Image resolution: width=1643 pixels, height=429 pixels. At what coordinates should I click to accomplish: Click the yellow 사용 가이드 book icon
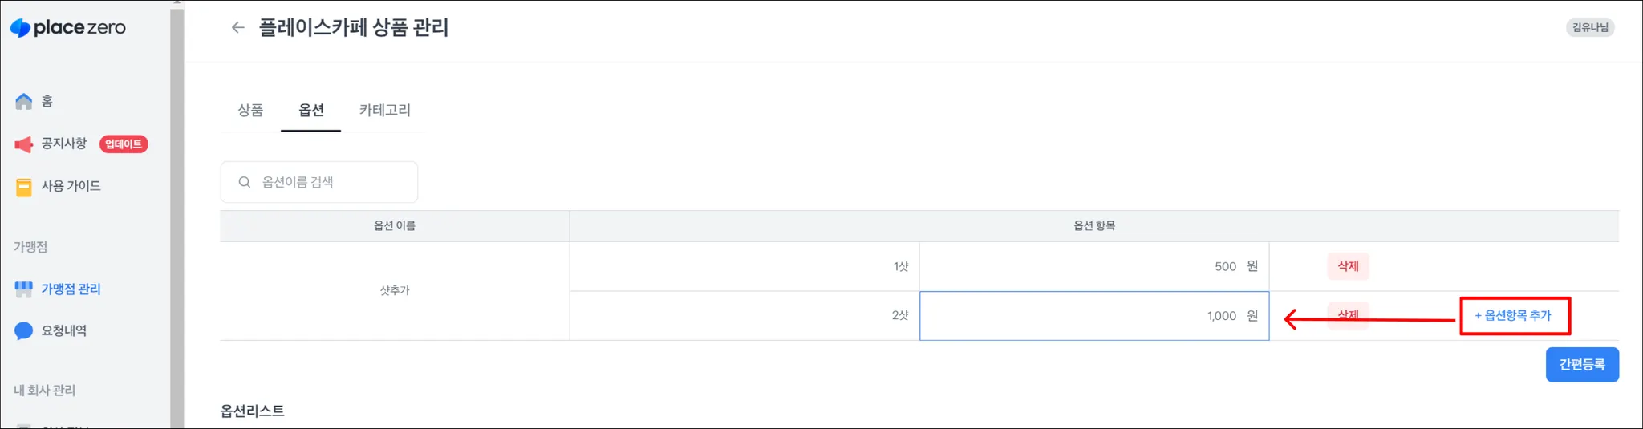(24, 187)
